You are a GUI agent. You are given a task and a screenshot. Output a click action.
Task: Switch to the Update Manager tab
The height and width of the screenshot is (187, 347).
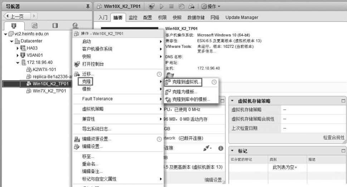tap(242, 17)
